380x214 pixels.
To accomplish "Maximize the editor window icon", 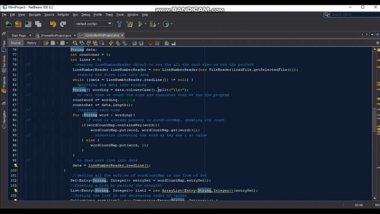I will pos(378,35).
